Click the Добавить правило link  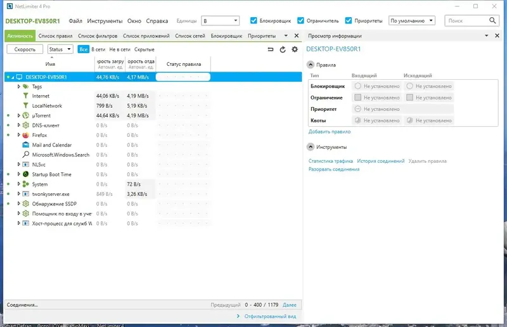pyautogui.click(x=330, y=132)
